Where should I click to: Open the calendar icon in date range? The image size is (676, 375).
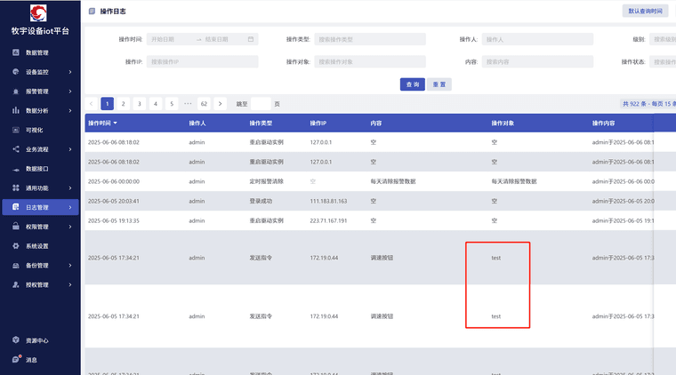[251, 39]
